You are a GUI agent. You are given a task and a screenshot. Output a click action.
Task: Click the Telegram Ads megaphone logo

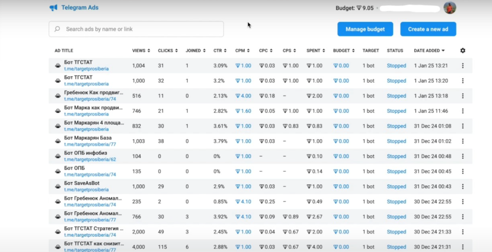pyautogui.click(x=53, y=8)
